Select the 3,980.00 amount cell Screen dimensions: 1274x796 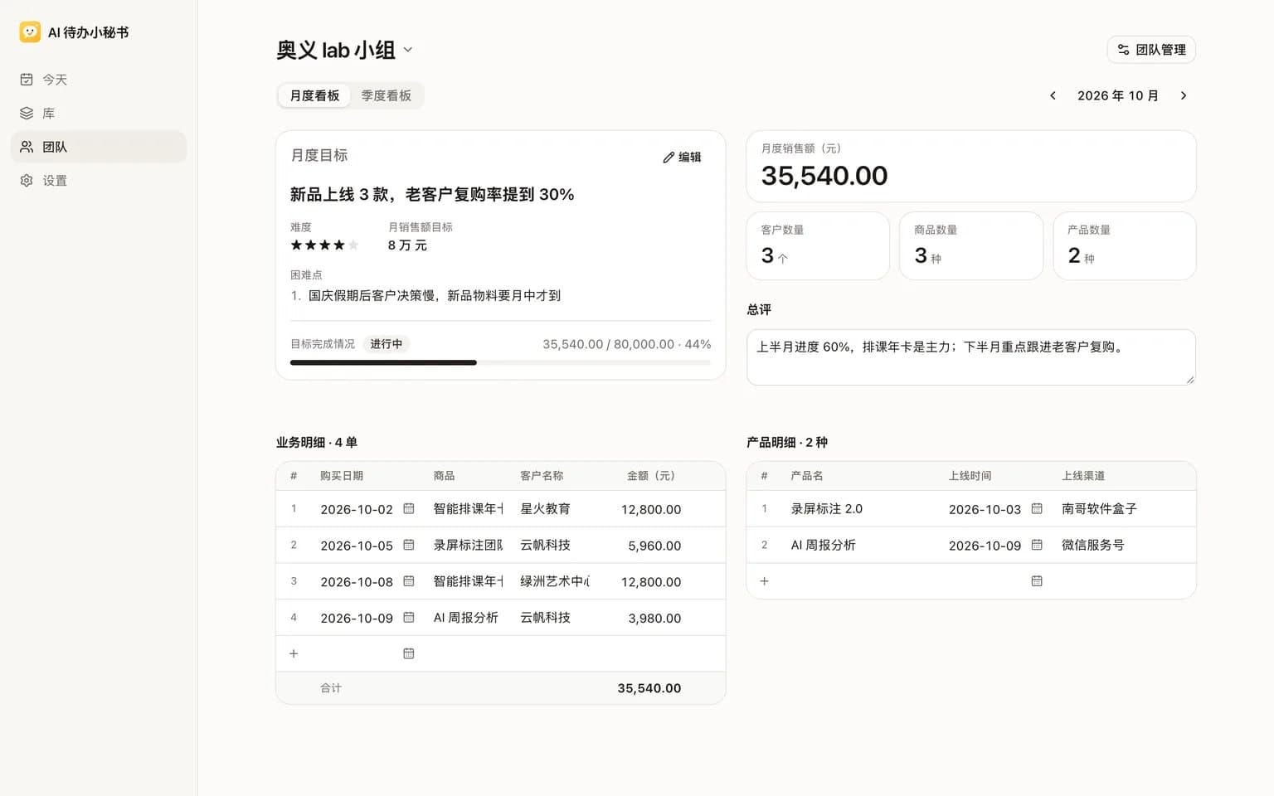pos(654,618)
